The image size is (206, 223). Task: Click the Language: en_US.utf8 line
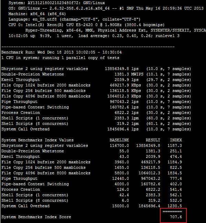tap(74, 19)
